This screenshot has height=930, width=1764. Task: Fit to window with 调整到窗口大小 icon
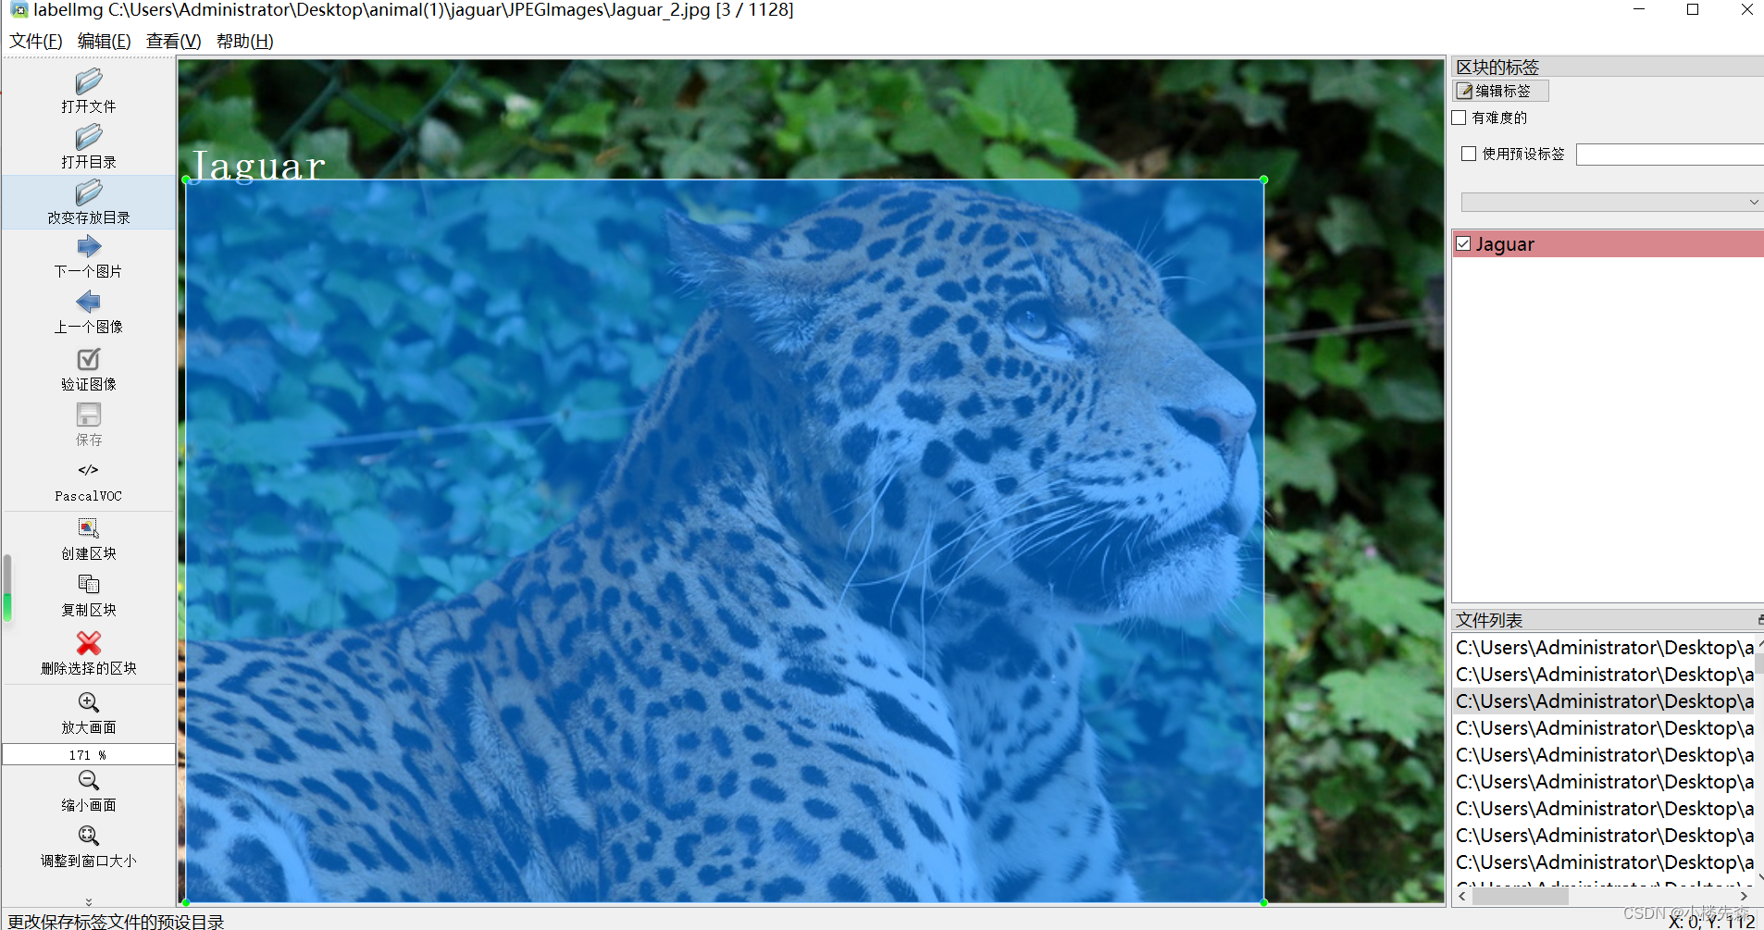tap(89, 836)
